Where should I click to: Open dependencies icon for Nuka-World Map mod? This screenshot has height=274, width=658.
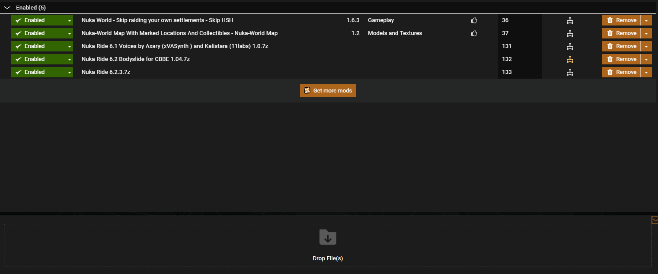click(570, 33)
